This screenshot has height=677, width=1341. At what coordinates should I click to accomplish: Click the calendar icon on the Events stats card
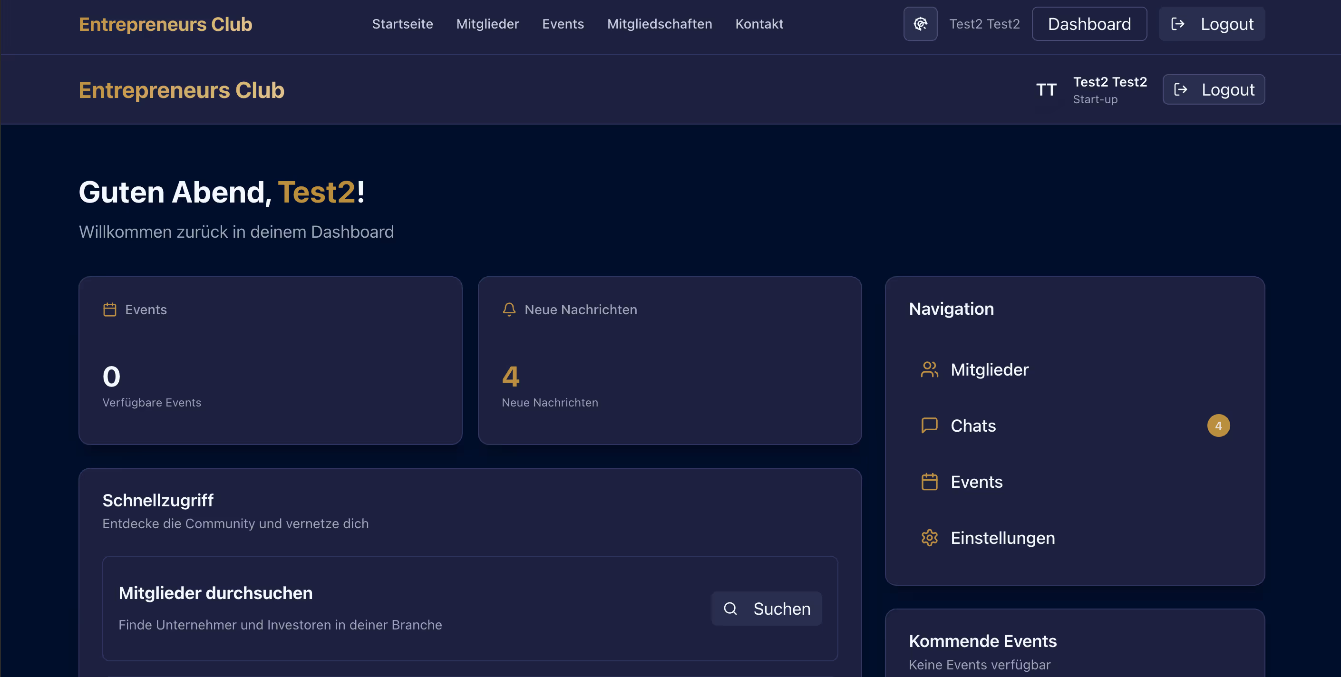[x=109, y=309]
